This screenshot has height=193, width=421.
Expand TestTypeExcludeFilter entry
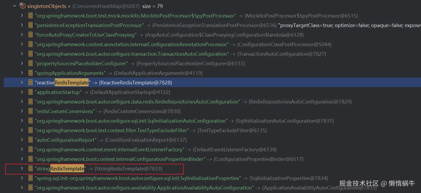tap(22, 130)
